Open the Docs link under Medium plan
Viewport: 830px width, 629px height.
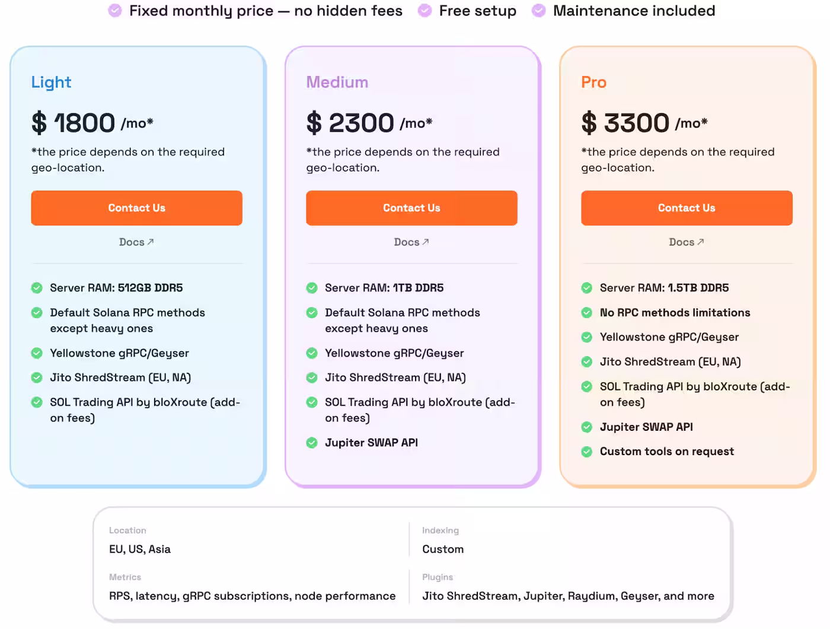click(x=411, y=242)
